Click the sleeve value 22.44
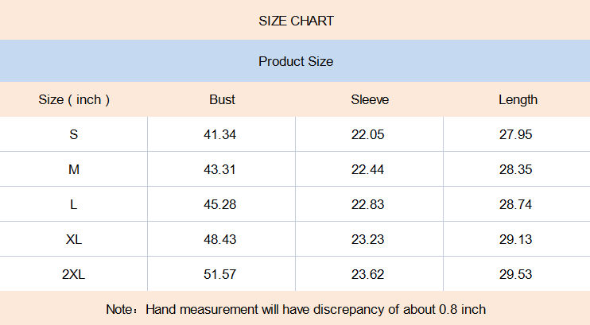 (367, 169)
